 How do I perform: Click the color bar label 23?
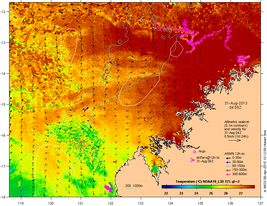pyautogui.click(x=181, y=193)
